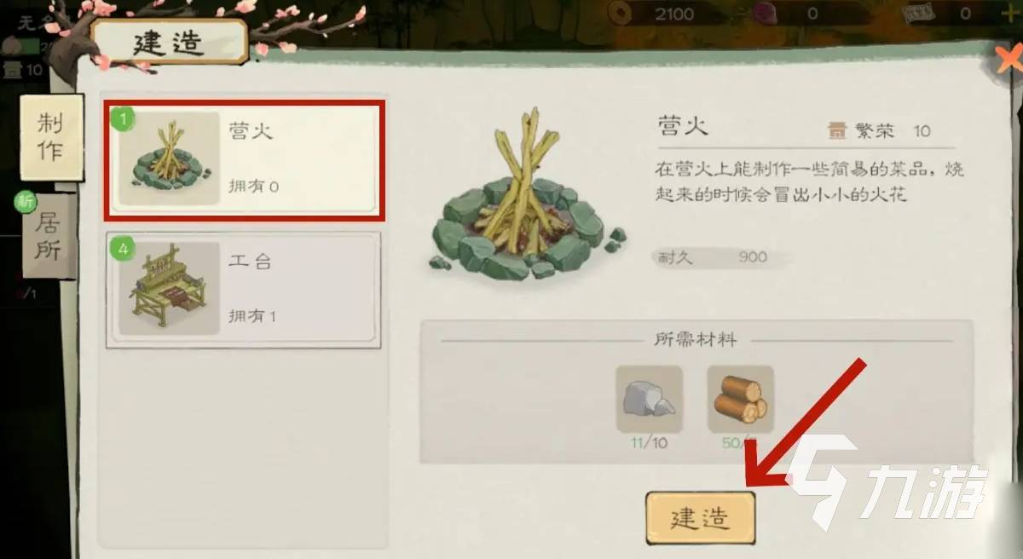
Task: Select the 营火 campfire list entry
Action: [x=244, y=160]
